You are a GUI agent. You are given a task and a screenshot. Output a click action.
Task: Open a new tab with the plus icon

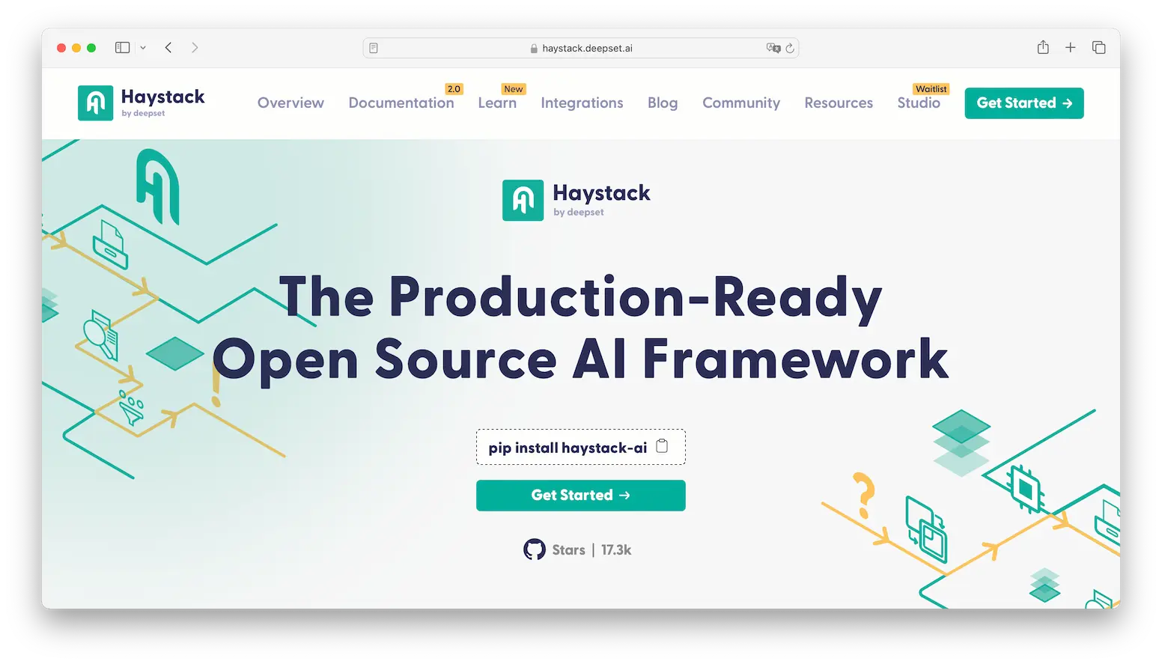click(x=1071, y=48)
